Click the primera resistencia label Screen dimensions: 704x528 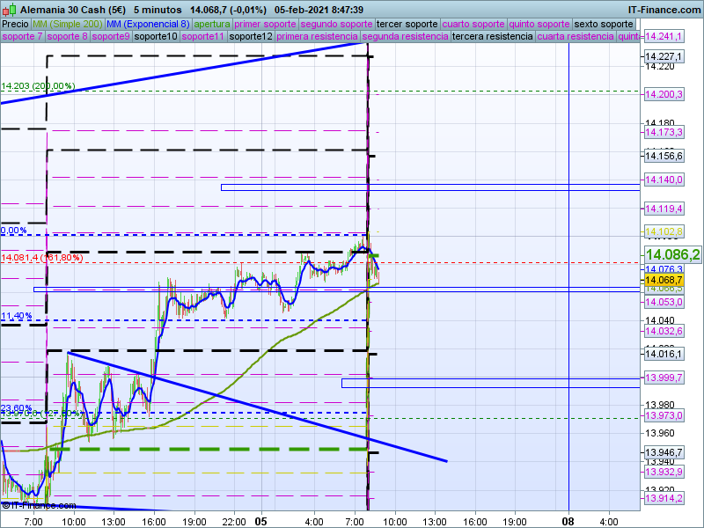[317, 37]
